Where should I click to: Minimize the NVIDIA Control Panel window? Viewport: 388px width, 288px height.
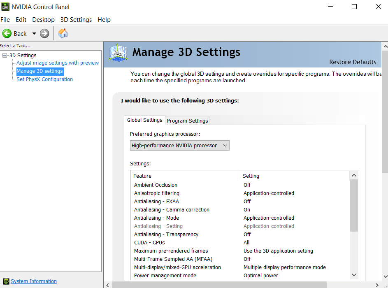(330, 7)
